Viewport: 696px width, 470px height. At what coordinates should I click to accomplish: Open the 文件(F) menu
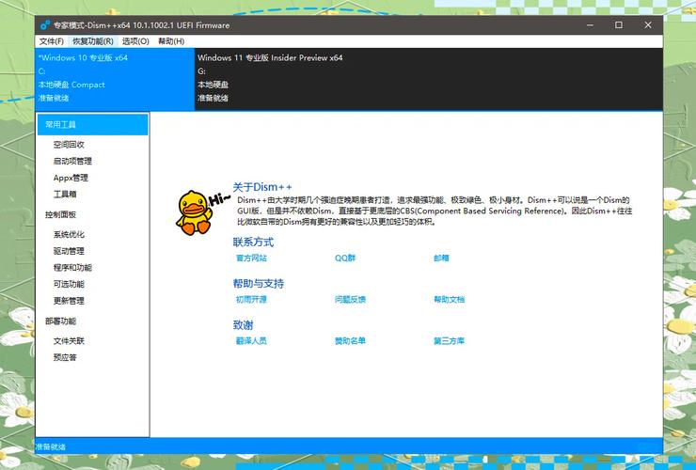52,41
